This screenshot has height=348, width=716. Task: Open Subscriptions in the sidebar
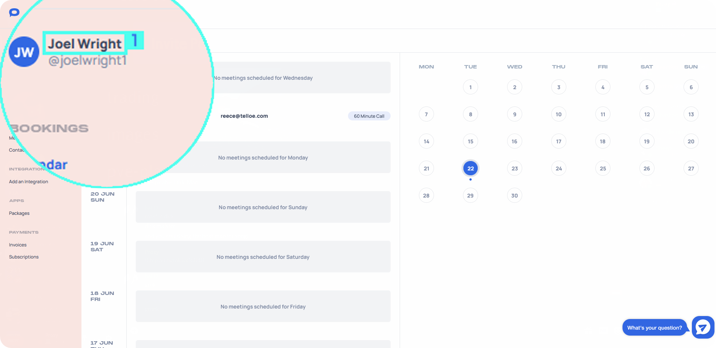[24, 257]
